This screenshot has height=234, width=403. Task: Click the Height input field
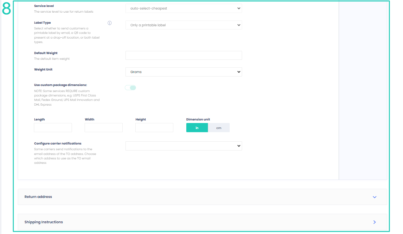pyautogui.click(x=154, y=127)
